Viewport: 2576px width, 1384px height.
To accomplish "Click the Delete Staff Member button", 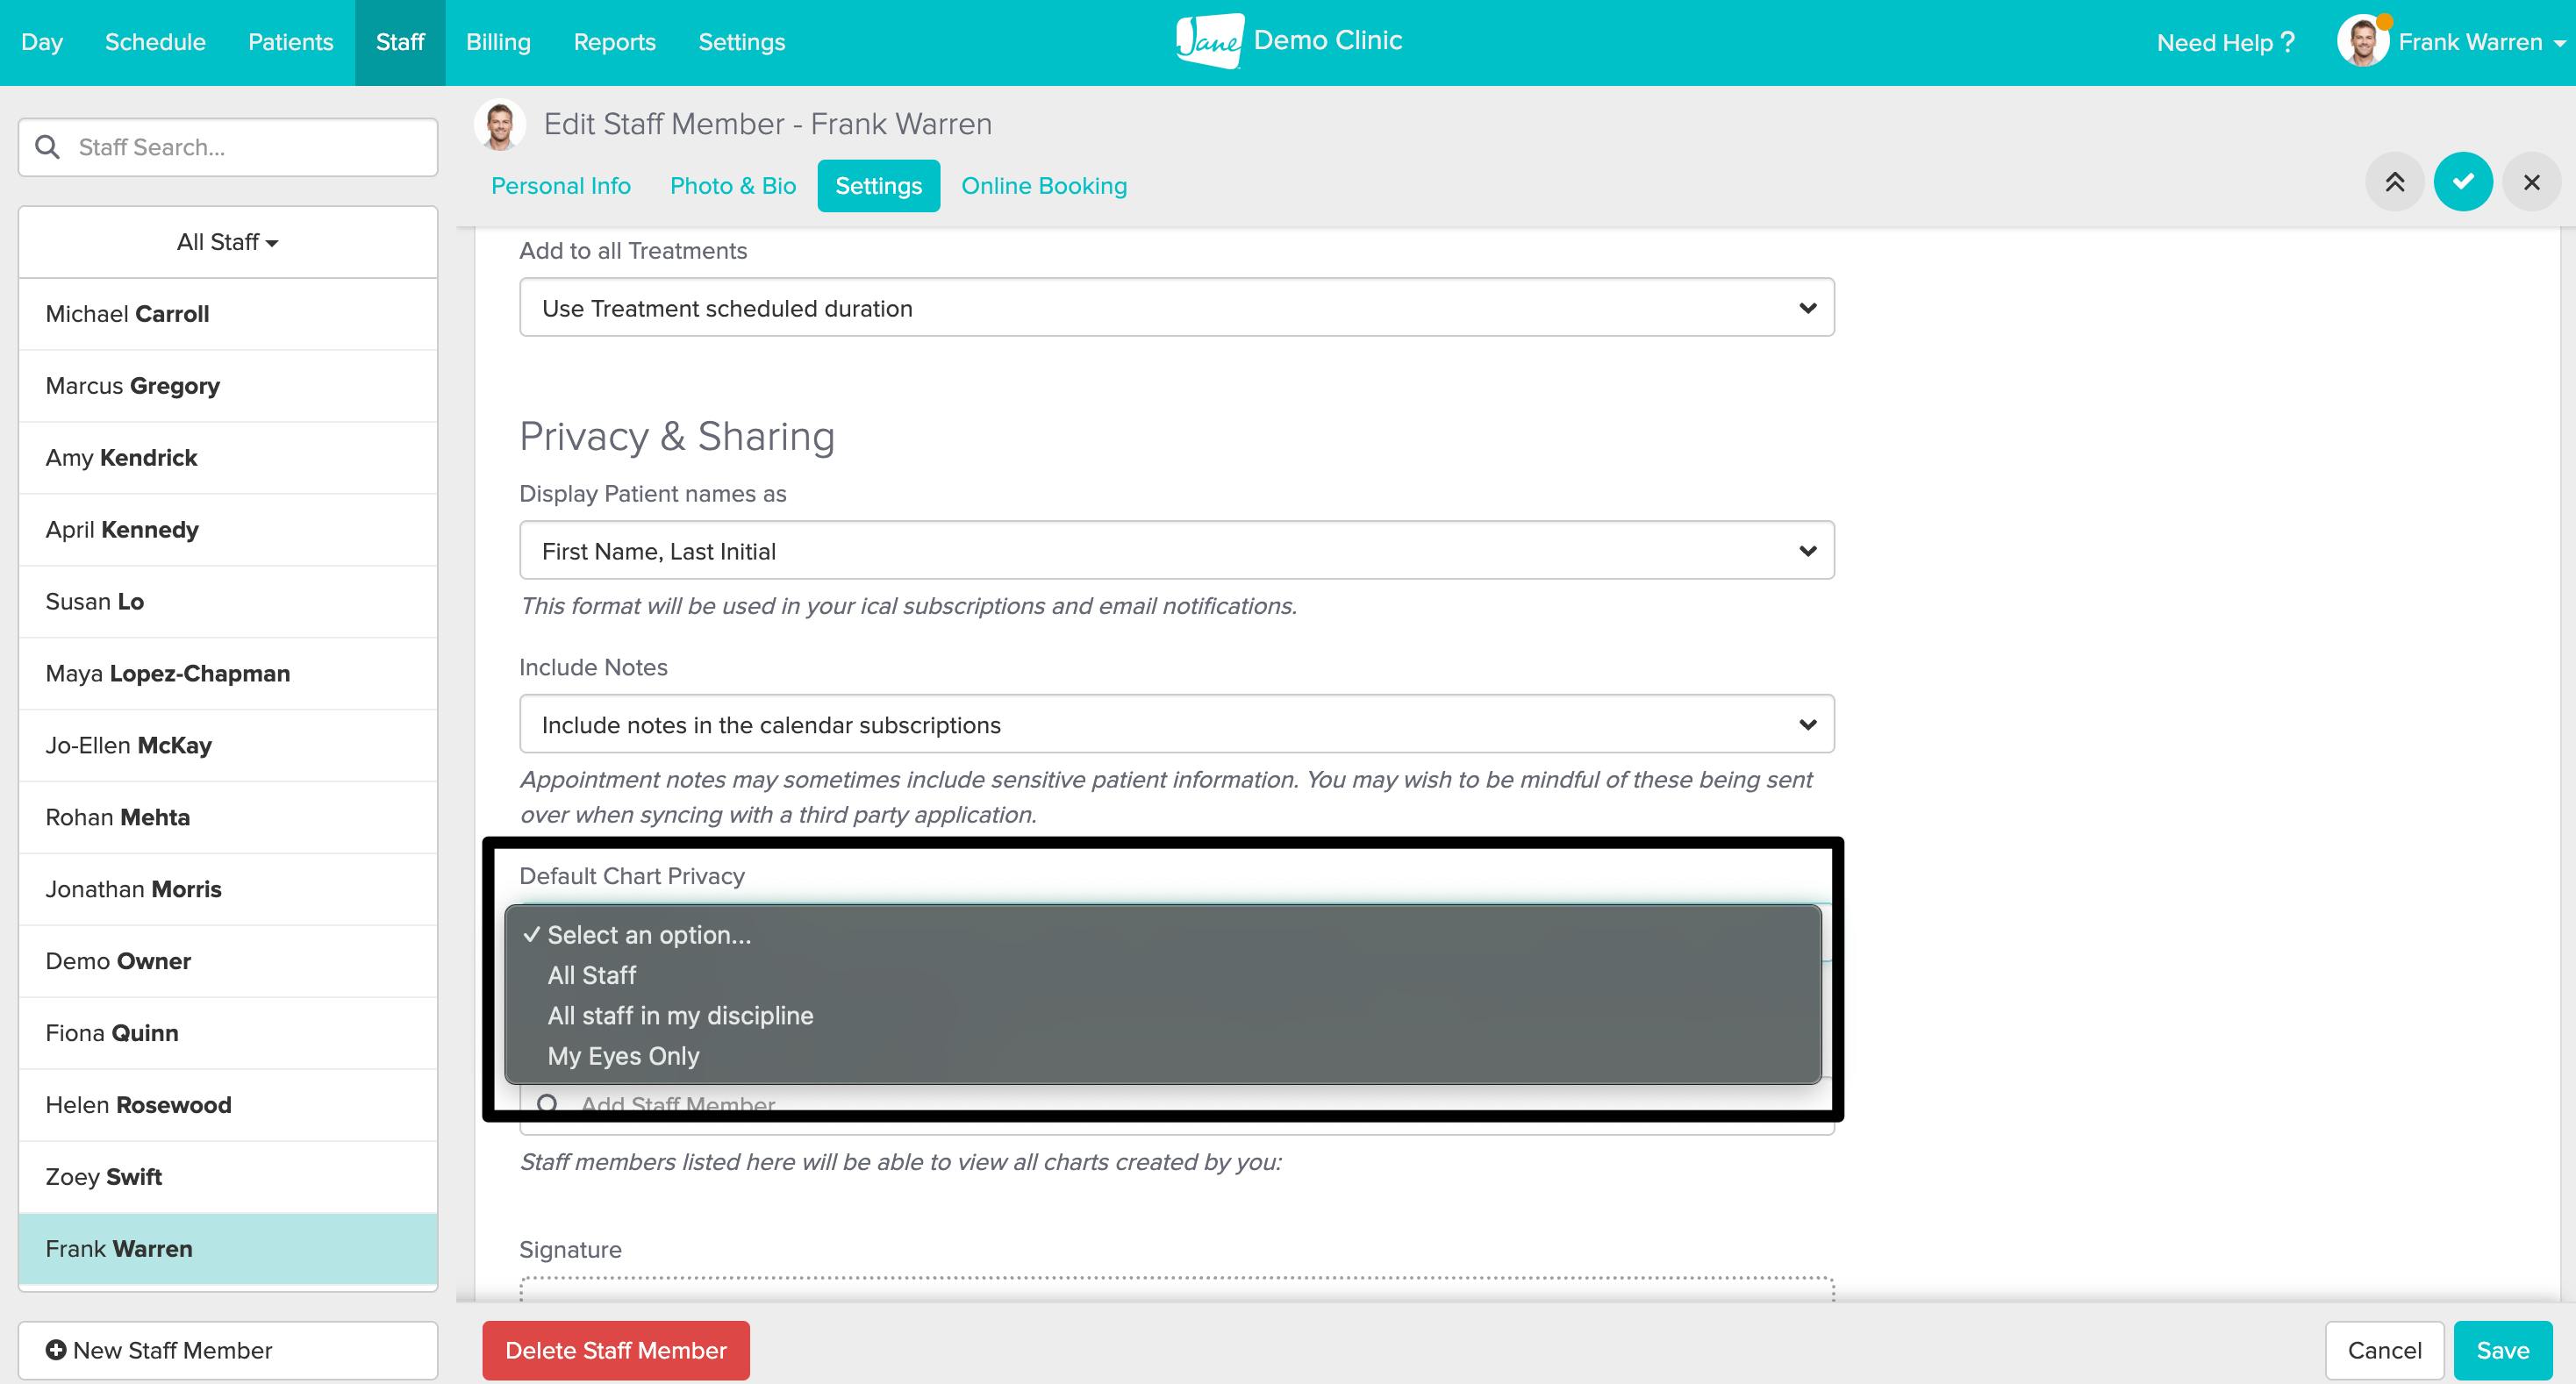I will [616, 1350].
